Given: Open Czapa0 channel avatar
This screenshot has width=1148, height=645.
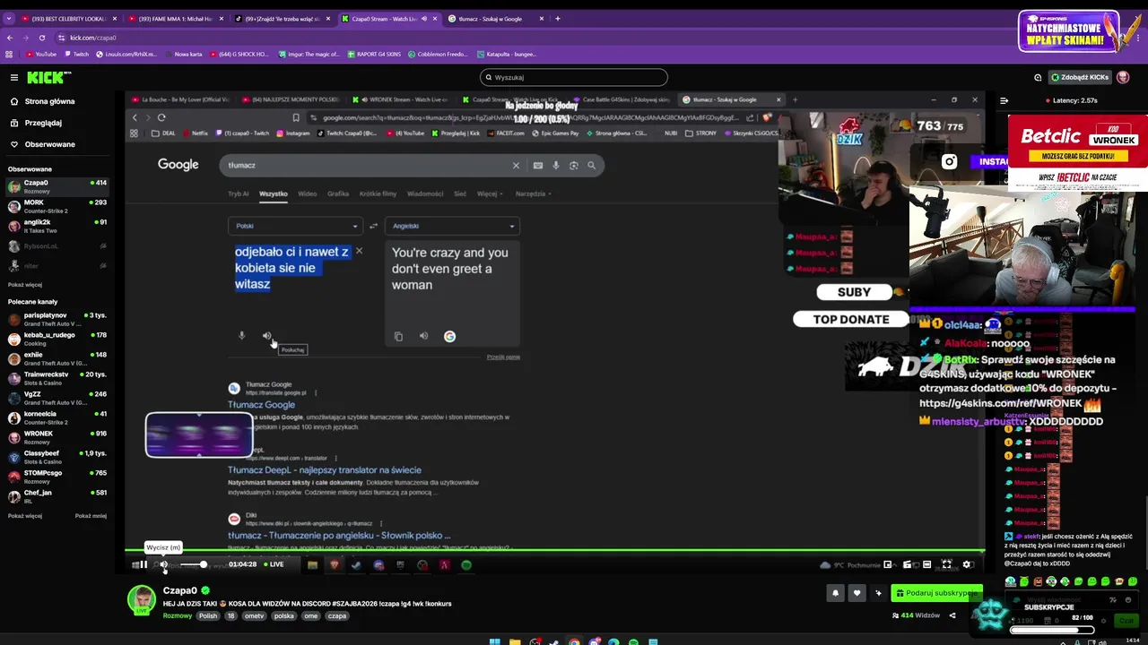Looking at the screenshot, I should click(141, 600).
